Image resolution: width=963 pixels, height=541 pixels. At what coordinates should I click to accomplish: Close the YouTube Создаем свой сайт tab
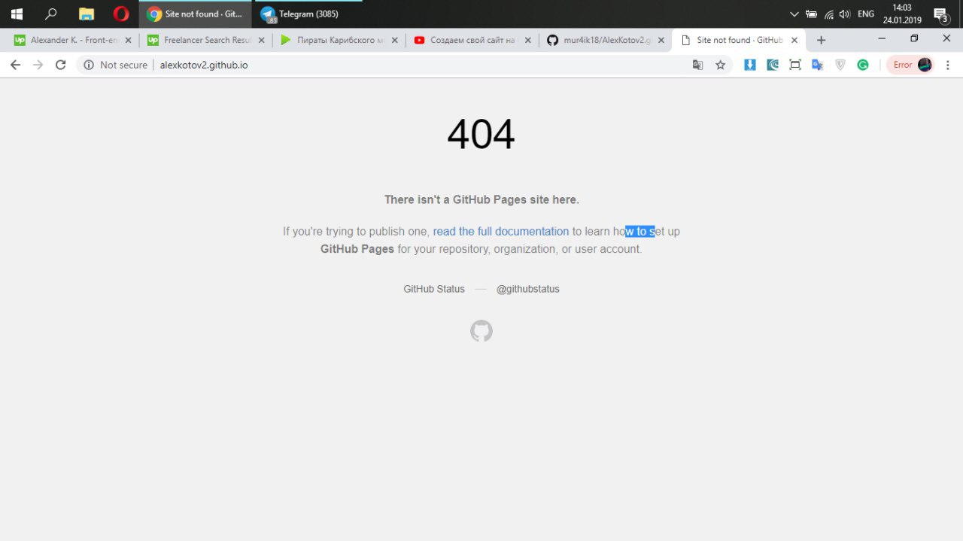[527, 40]
